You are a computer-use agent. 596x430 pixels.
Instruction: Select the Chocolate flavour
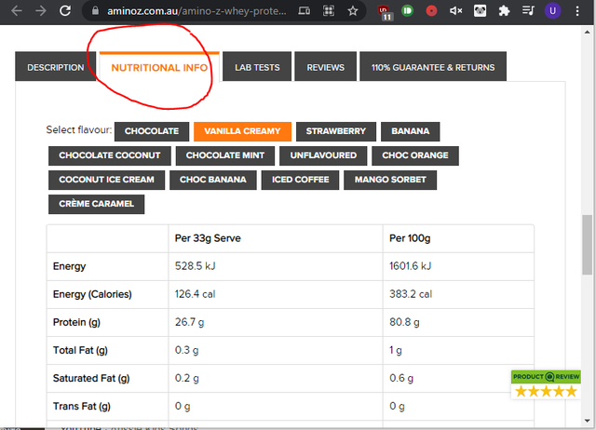(x=152, y=131)
